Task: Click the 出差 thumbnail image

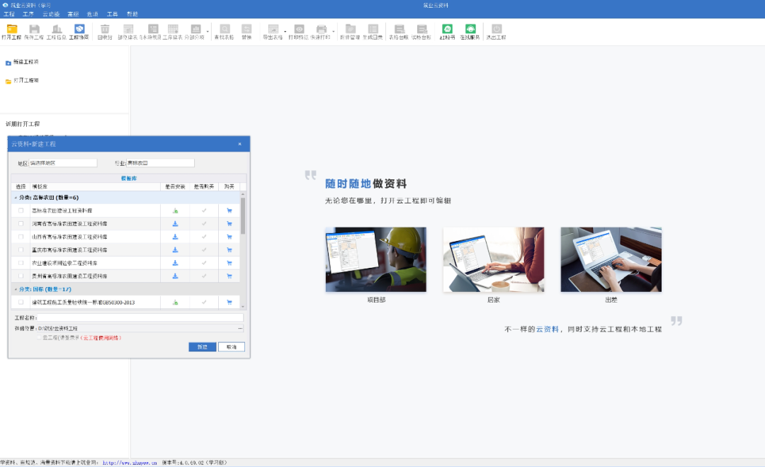Action: tap(611, 259)
